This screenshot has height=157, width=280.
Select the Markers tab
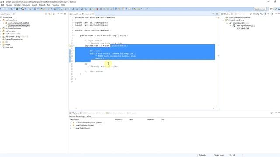pyautogui.click(x=75, y=113)
